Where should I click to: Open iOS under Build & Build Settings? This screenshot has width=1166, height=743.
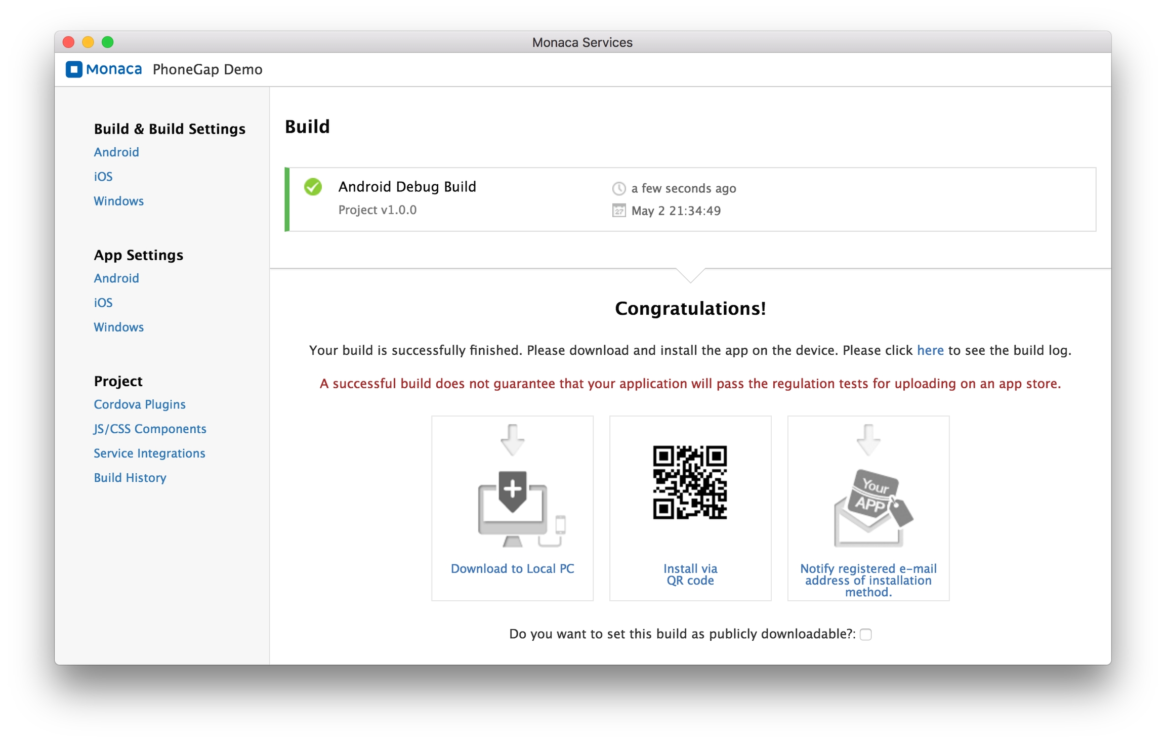[103, 176]
